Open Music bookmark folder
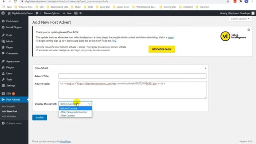 click(76, 7)
